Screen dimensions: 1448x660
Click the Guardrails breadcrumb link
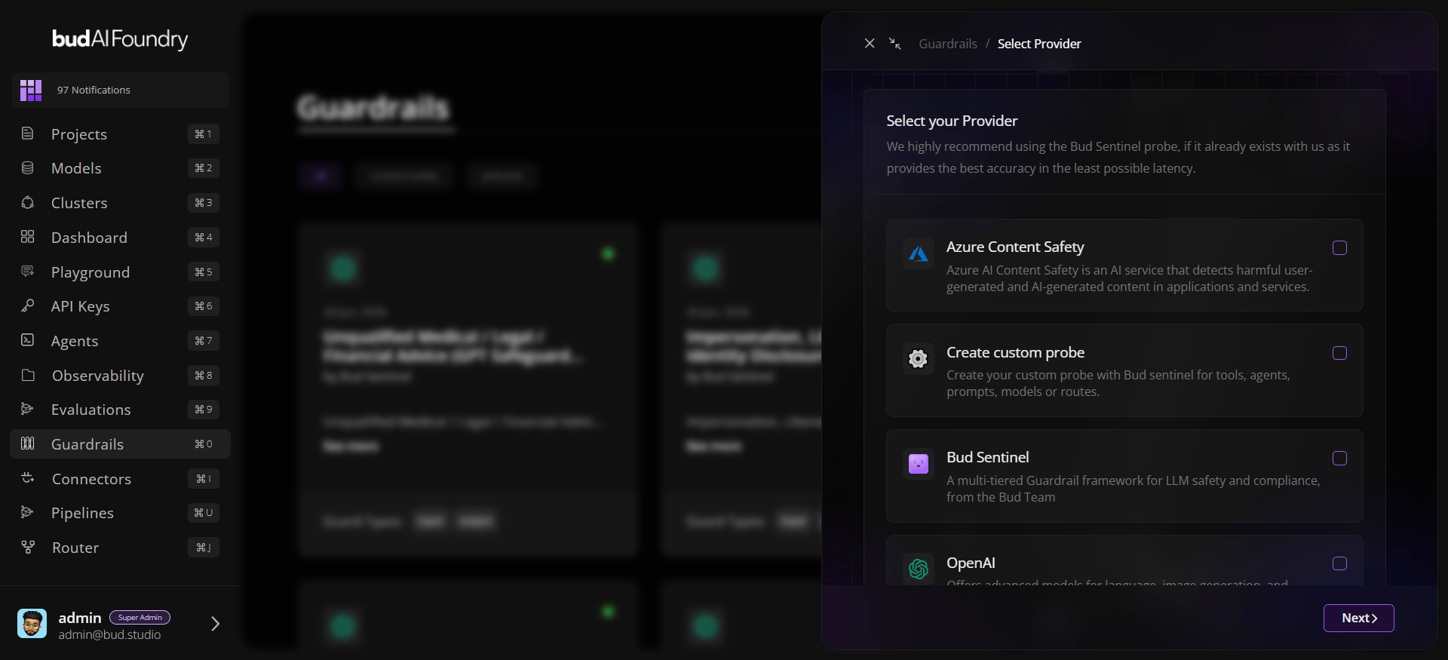[x=948, y=44]
